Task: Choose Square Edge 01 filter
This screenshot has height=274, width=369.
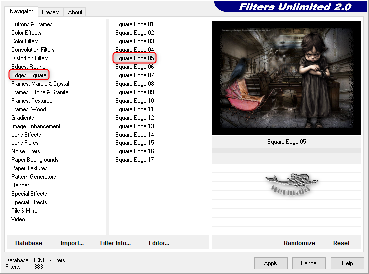Action: tap(134, 24)
